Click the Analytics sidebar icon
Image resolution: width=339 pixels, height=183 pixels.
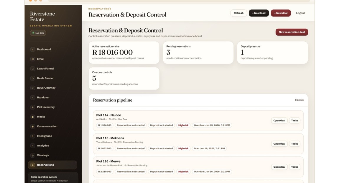pyautogui.click(x=33, y=146)
